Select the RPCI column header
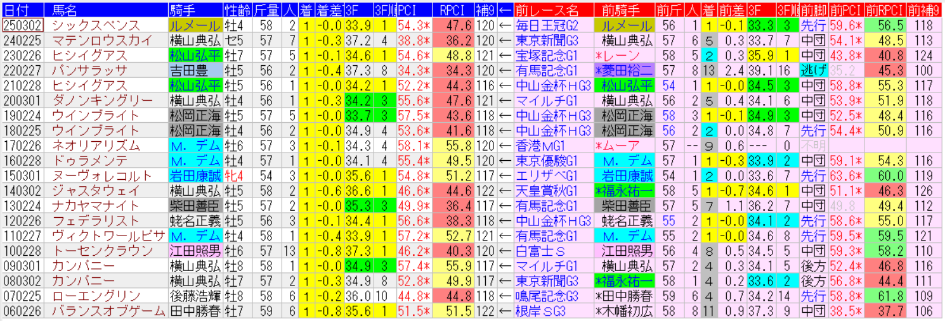The height and width of the screenshot is (321, 945). (x=453, y=10)
